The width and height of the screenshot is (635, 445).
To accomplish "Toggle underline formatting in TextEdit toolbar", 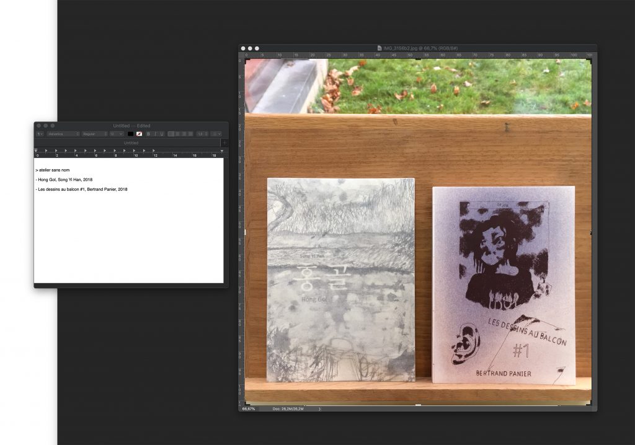I will pos(162,134).
